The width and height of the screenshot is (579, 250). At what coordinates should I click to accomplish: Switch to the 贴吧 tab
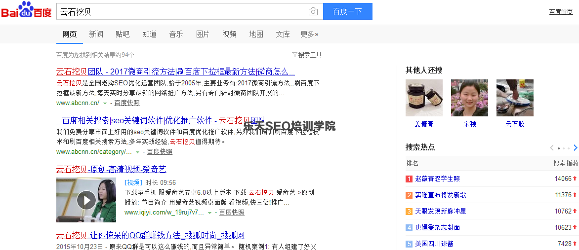point(123,35)
